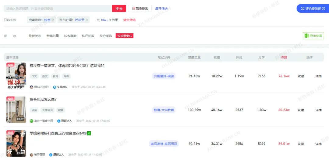Open the 撒捏 语文课代表 video thumbnail

[16, 75]
